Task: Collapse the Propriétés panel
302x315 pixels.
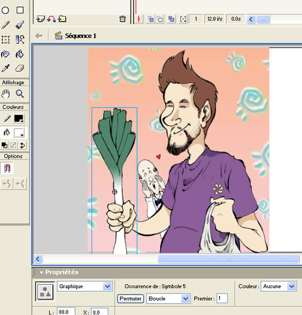Action: coord(42,272)
